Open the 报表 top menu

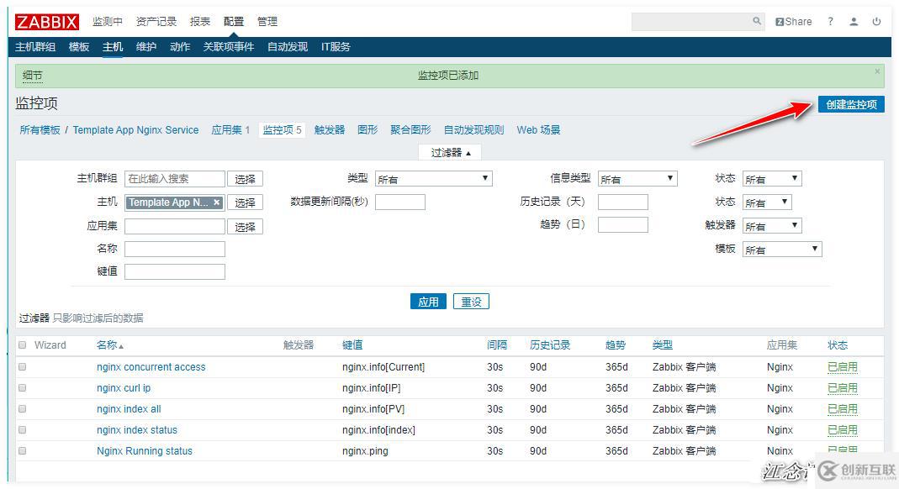[200, 22]
